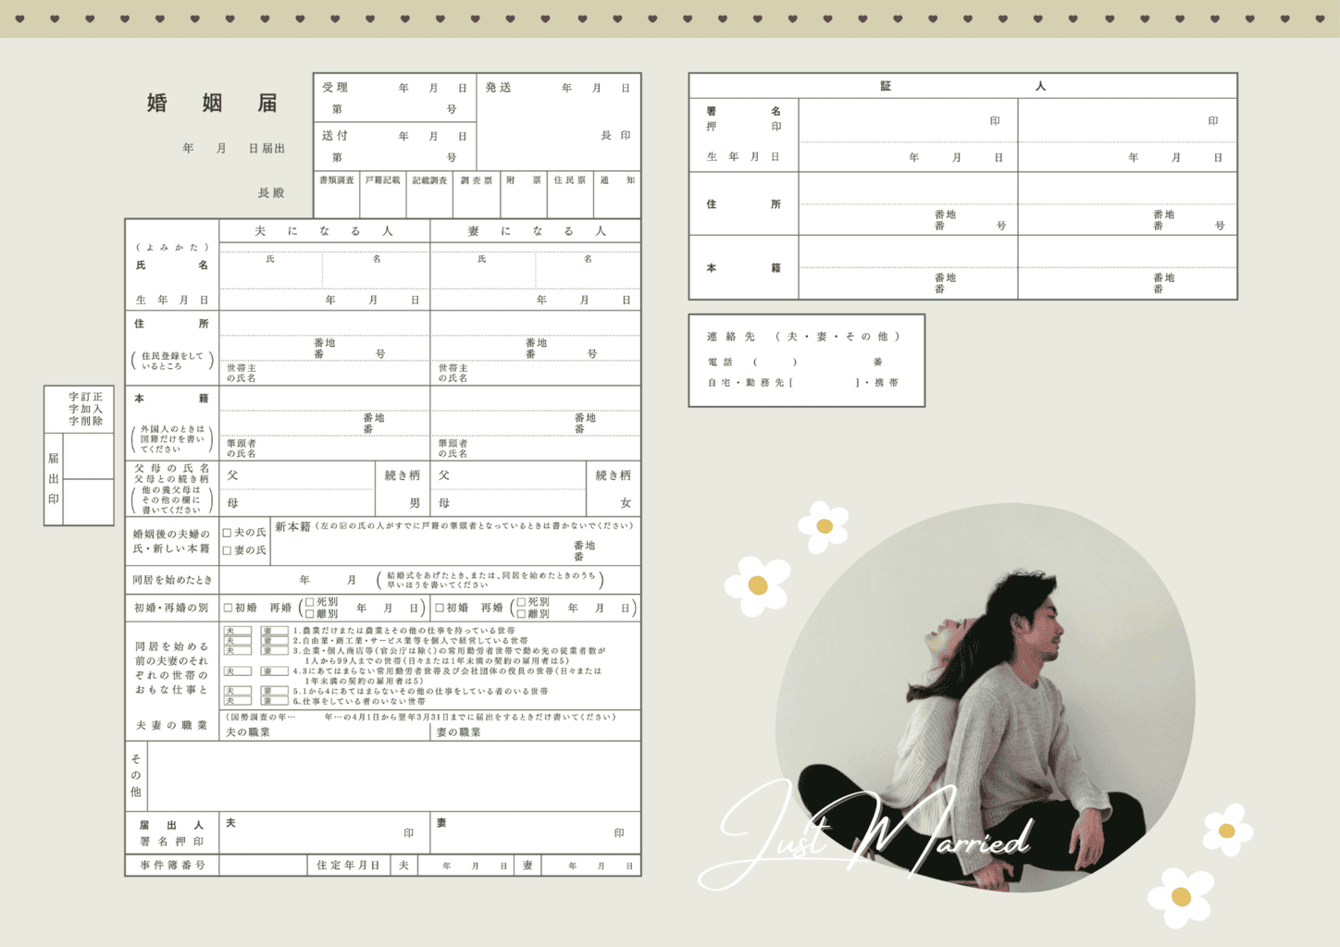The image size is (1340, 947).
Task: Check the 夫の氏 checkbox
Action: click(227, 533)
